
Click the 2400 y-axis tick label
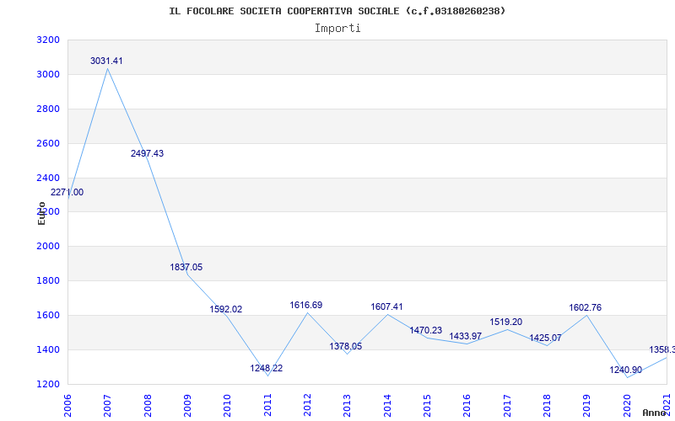49,178
